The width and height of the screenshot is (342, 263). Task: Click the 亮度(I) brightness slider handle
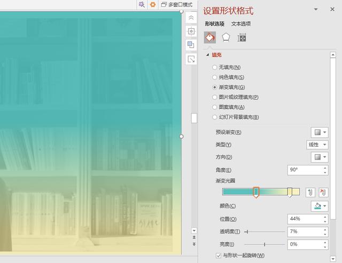pos(265,244)
